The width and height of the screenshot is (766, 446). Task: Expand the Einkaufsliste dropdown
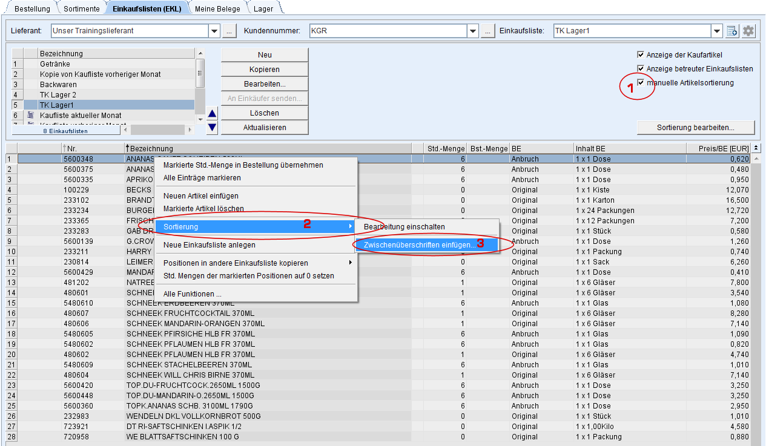717,31
